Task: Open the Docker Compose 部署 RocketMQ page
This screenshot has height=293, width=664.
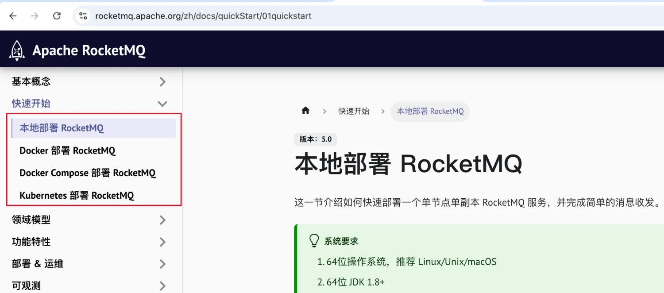Action: point(87,173)
